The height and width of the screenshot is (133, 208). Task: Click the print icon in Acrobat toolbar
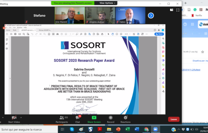(15, 34)
